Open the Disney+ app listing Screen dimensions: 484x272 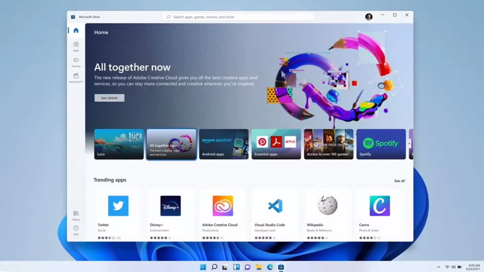point(170,214)
